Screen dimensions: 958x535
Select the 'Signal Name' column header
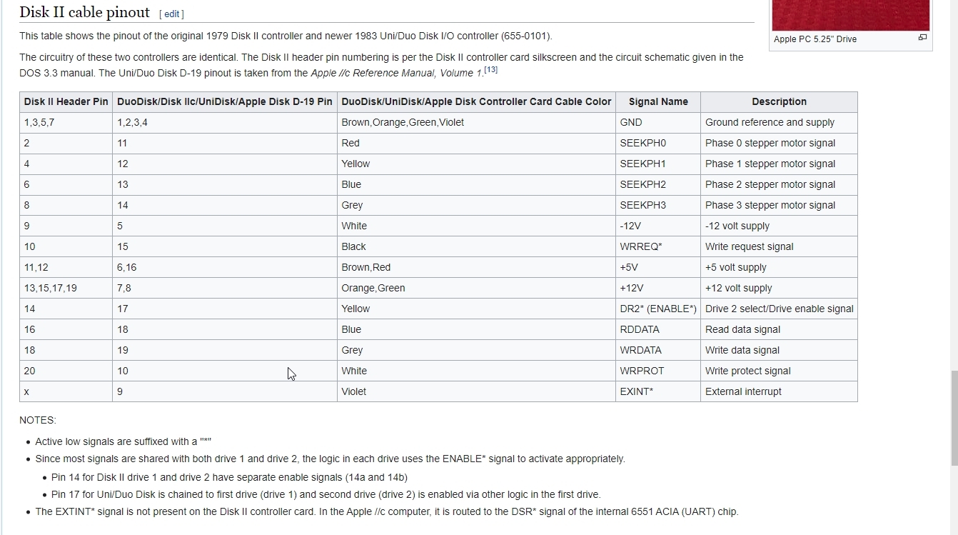(x=658, y=101)
